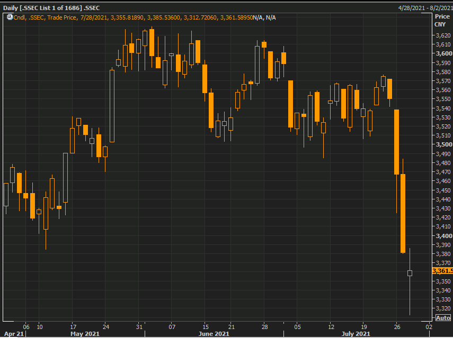Click the 3,400 price axis label
Image resolution: width=453 pixels, height=338 pixels.
pyautogui.click(x=443, y=236)
